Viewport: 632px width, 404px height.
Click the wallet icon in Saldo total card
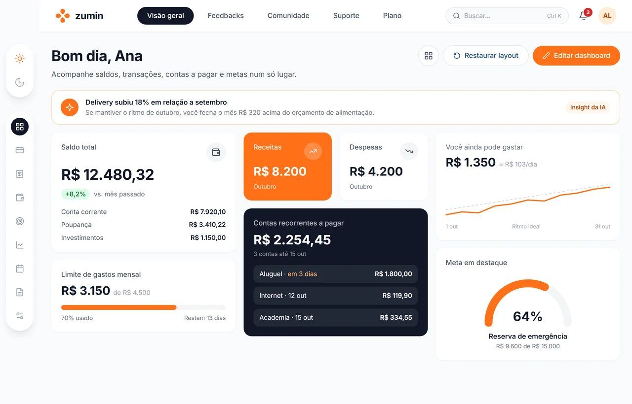[216, 152]
